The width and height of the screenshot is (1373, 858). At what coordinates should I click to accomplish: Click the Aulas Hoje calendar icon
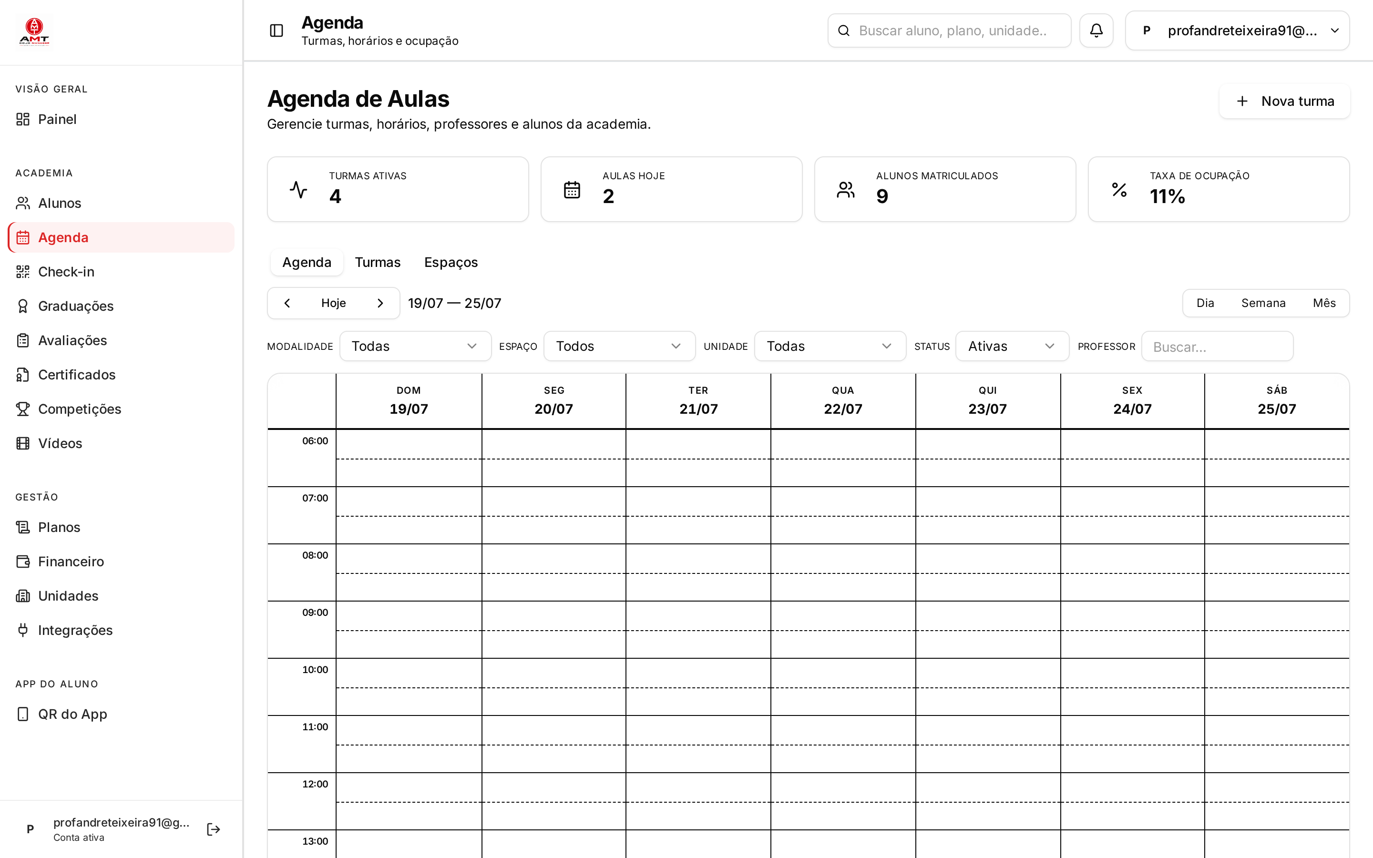coord(572,190)
